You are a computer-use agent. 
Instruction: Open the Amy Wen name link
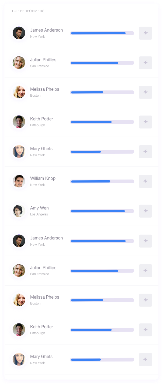click(x=39, y=208)
